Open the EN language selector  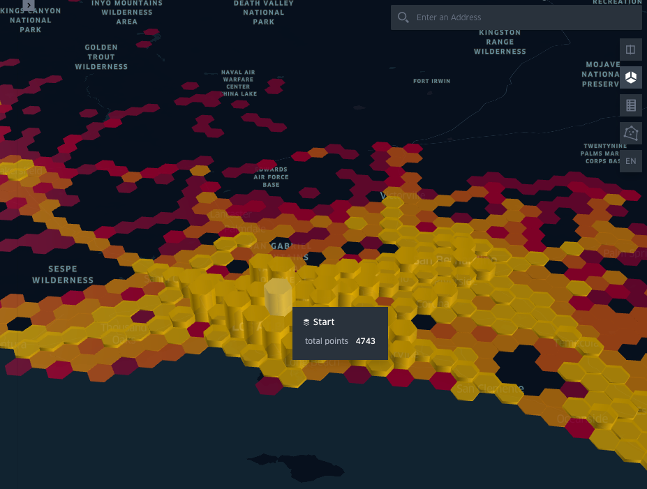pyautogui.click(x=630, y=161)
